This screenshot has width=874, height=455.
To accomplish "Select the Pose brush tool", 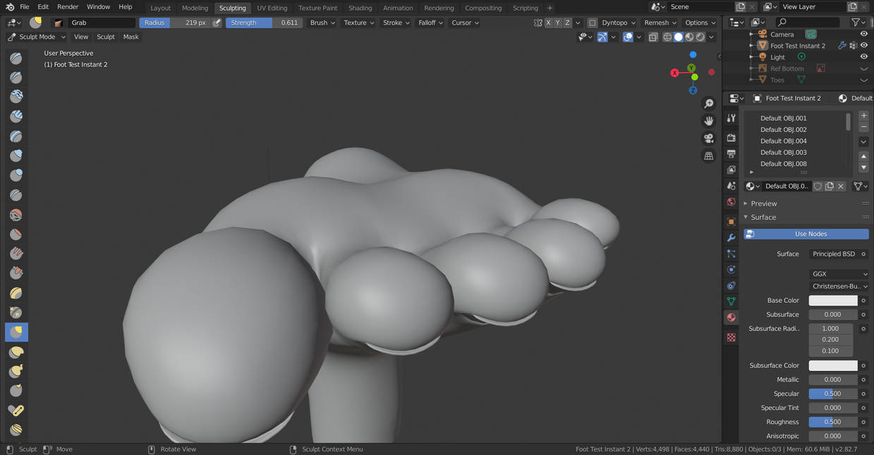I will tap(16, 410).
